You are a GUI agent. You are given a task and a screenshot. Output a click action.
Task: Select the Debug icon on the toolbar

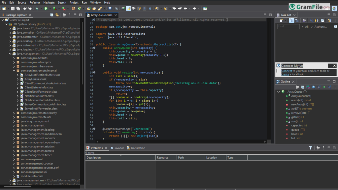[x=37, y=9]
